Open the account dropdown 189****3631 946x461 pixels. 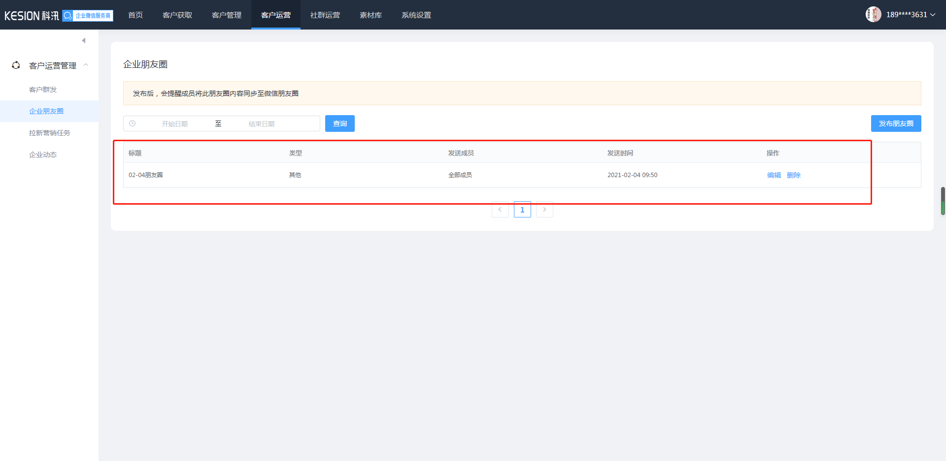click(910, 15)
